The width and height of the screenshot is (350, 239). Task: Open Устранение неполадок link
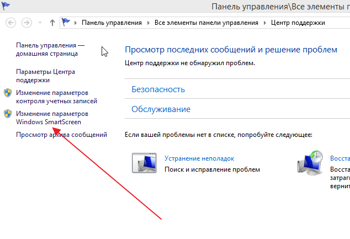pyautogui.click(x=199, y=158)
